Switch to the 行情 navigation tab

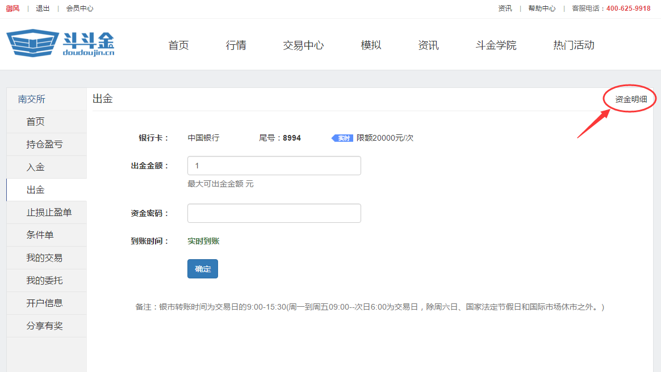(x=236, y=45)
